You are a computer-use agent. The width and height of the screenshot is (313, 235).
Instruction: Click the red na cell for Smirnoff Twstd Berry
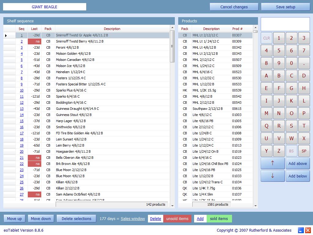34,41
